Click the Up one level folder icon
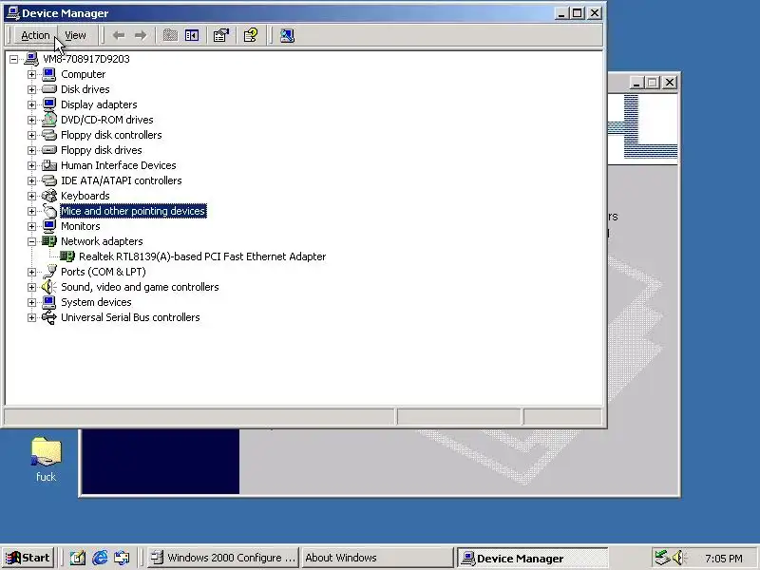The height and width of the screenshot is (570, 760). (x=170, y=35)
